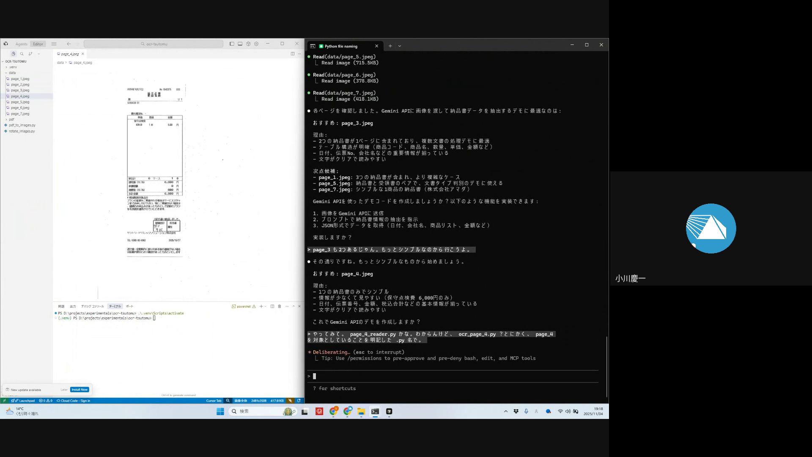Toggle the bottom panel layout icon
Viewport: 812px width, 457px height.
point(240,44)
